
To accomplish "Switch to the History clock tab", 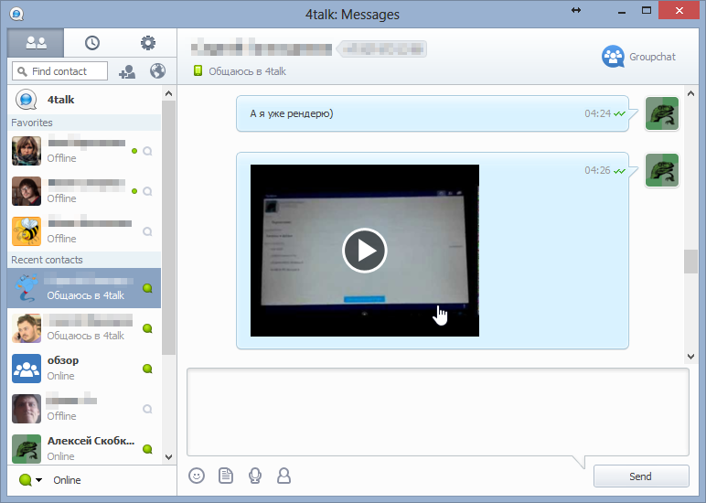I will 92,43.
